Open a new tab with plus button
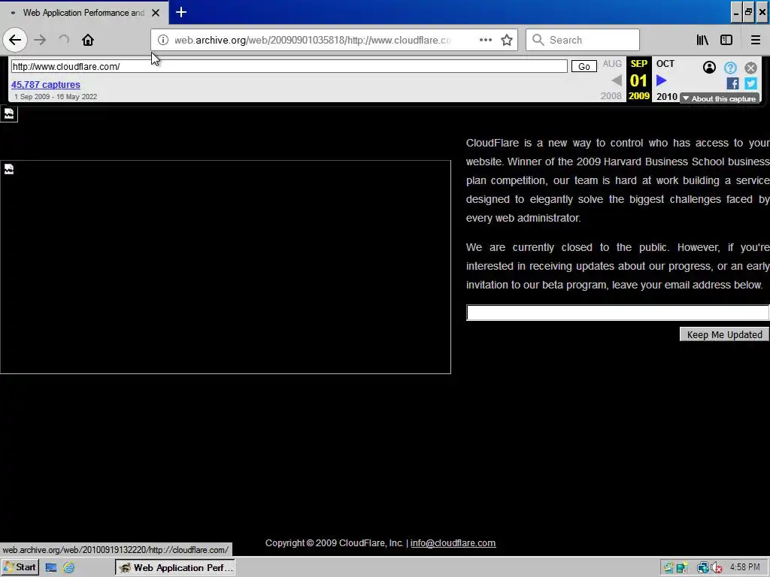The image size is (770, 577). [181, 12]
